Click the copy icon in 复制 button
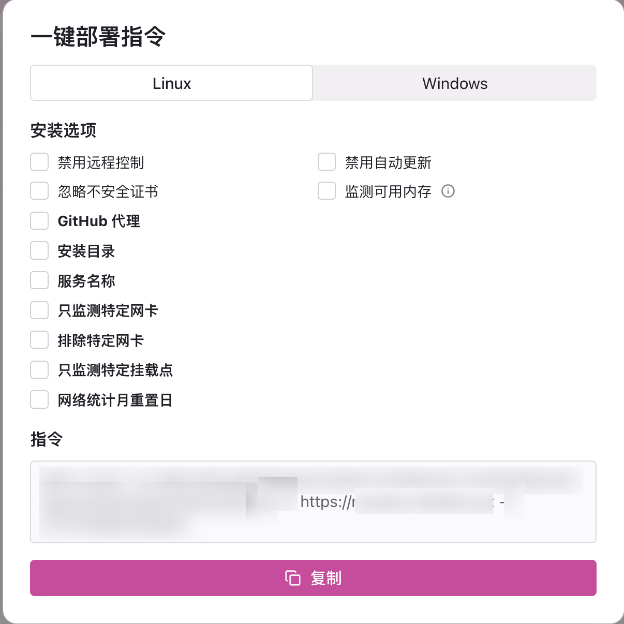 click(293, 578)
